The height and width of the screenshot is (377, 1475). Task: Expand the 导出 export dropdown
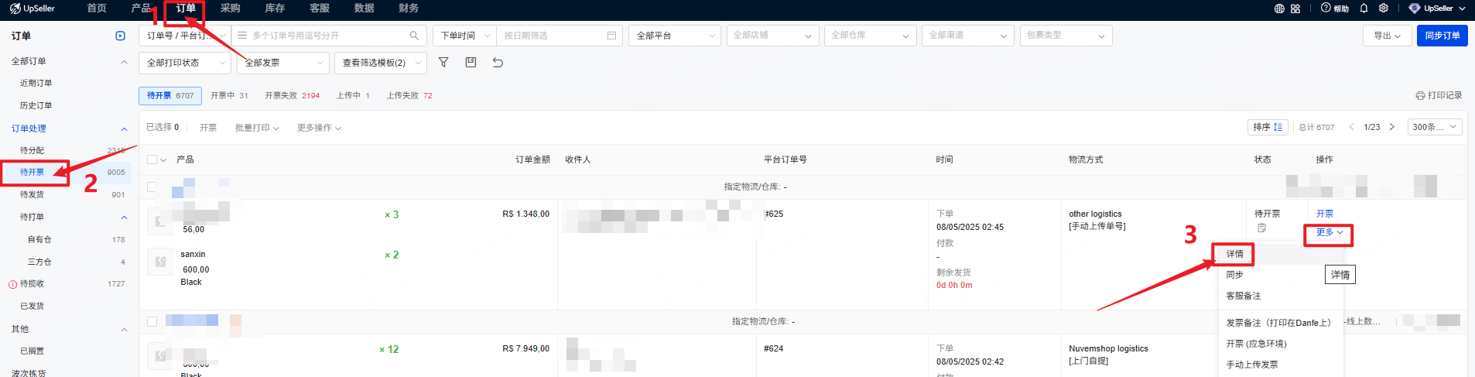pyautogui.click(x=1387, y=36)
